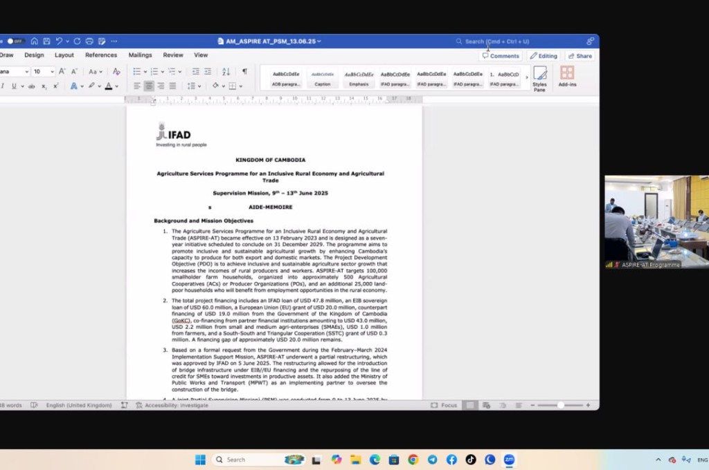Image resolution: width=709 pixels, height=470 pixels.
Task: Apply the text highlight color
Action: click(x=92, y=86)
